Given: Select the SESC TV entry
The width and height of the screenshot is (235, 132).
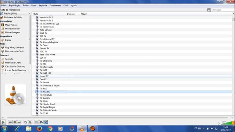Looking at the screenshot, I should [43, 51].
